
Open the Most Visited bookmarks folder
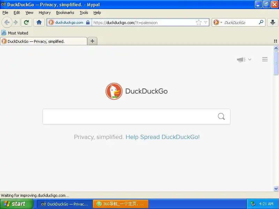pos(15,33)
